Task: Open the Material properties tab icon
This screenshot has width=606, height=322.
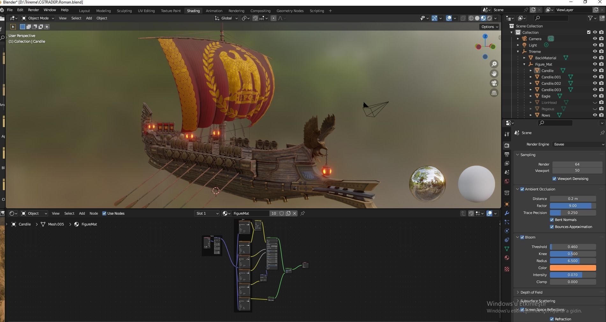Action: click(x=507, y=258)
